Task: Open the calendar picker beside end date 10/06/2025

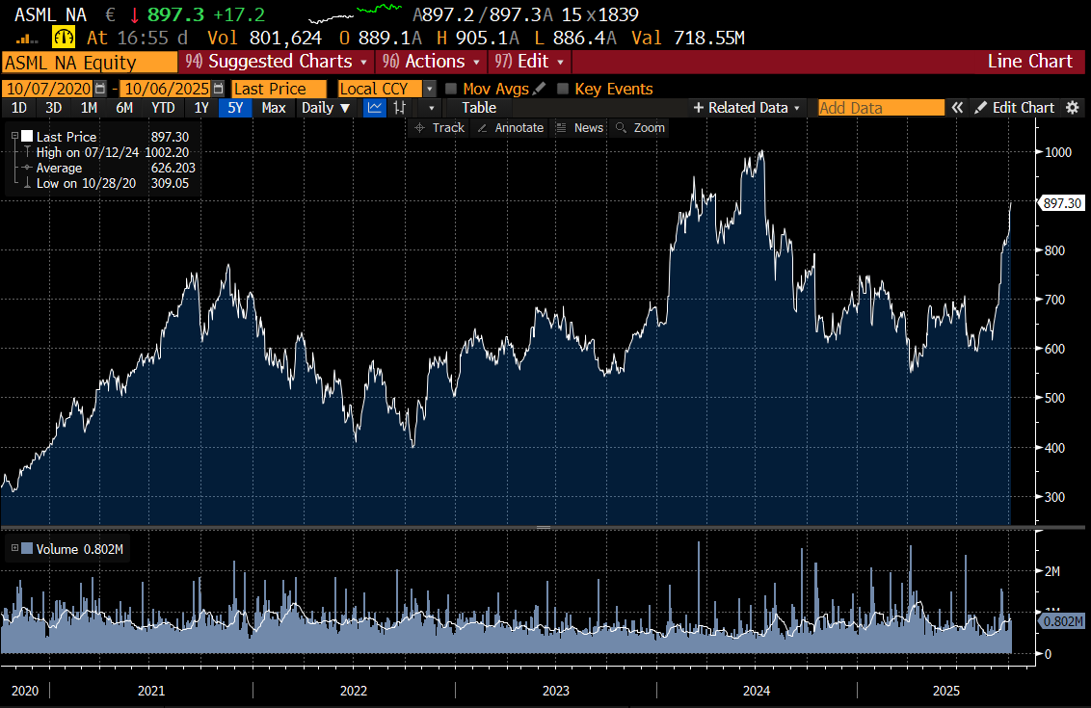Action: (219, 89)
